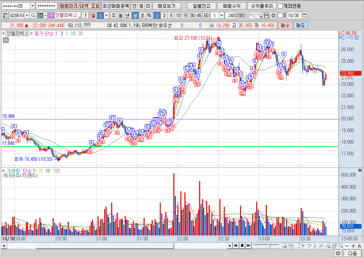Switch to the 매매수익 view
Image resolution: width=364 pixels, height=257 pixels.
tap(232, 6)
